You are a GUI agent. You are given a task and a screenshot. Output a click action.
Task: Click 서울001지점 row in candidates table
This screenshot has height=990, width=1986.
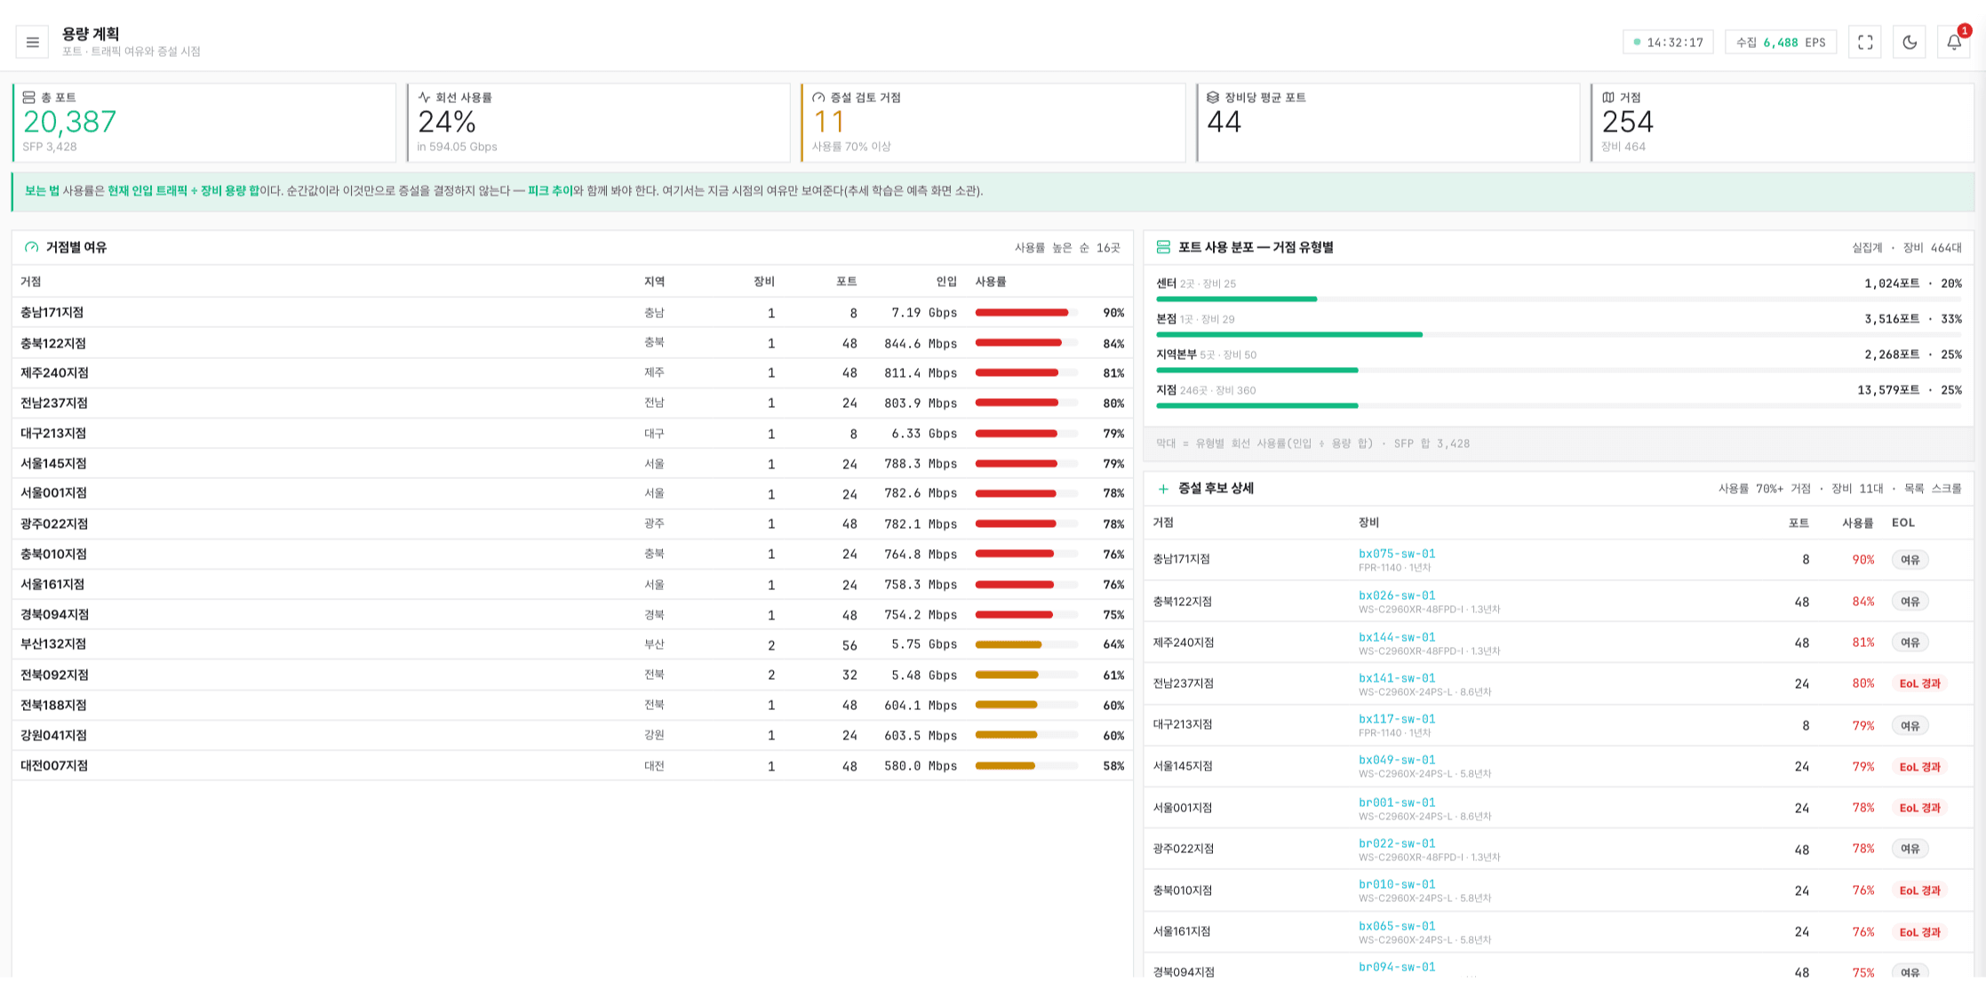[1559, 808]
